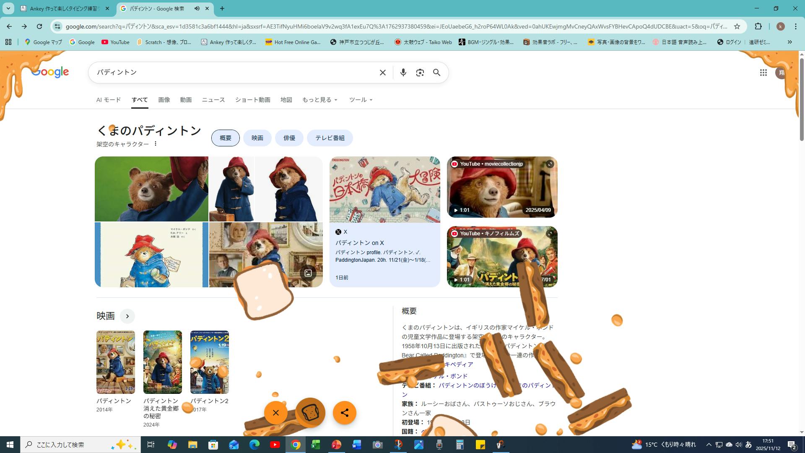Viewport: 805px width, 453px height.
Task: Mute the Paddington tab audio icon
Action: pos(197,8)
